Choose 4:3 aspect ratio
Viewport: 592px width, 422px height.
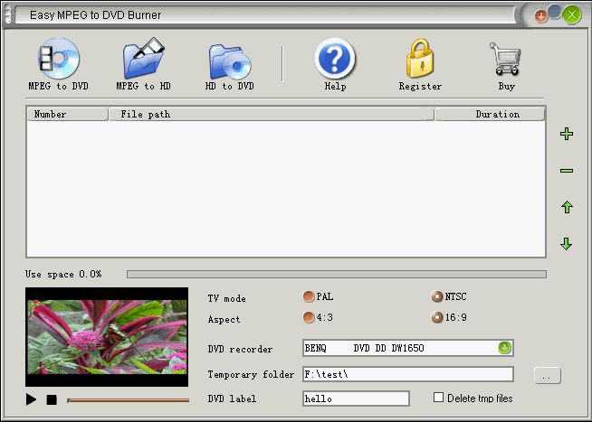click(x=309, y=317)
